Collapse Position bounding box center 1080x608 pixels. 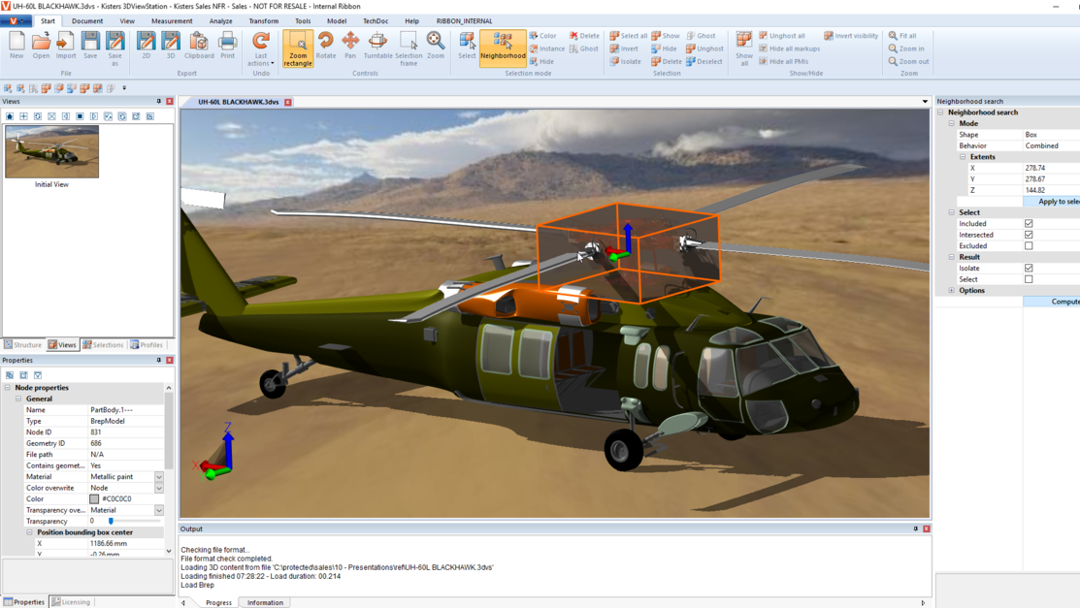coord(30,532)
